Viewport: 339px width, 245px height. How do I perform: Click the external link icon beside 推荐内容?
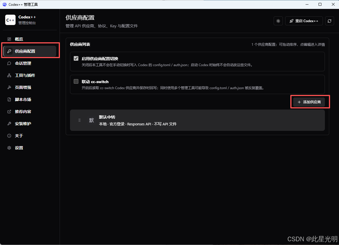tap(9, 112)
